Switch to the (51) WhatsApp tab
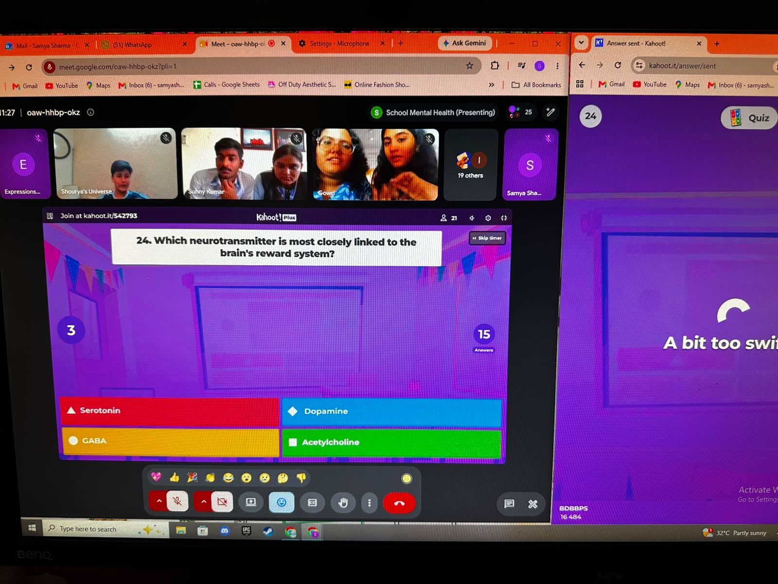778x584 pixels. pyautogui.click(x=144, y=45)
